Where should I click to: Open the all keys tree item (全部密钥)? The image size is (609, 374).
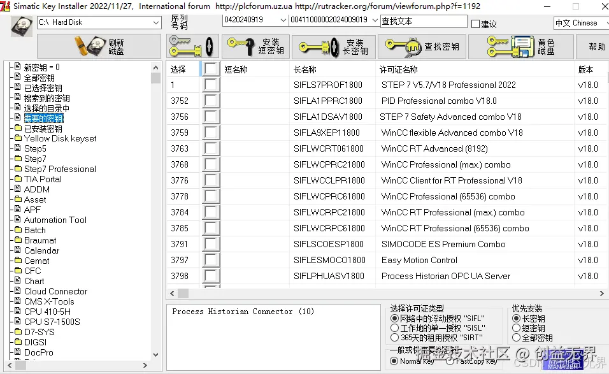tap(39, 78)
